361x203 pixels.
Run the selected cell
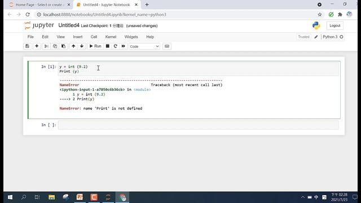95,46
